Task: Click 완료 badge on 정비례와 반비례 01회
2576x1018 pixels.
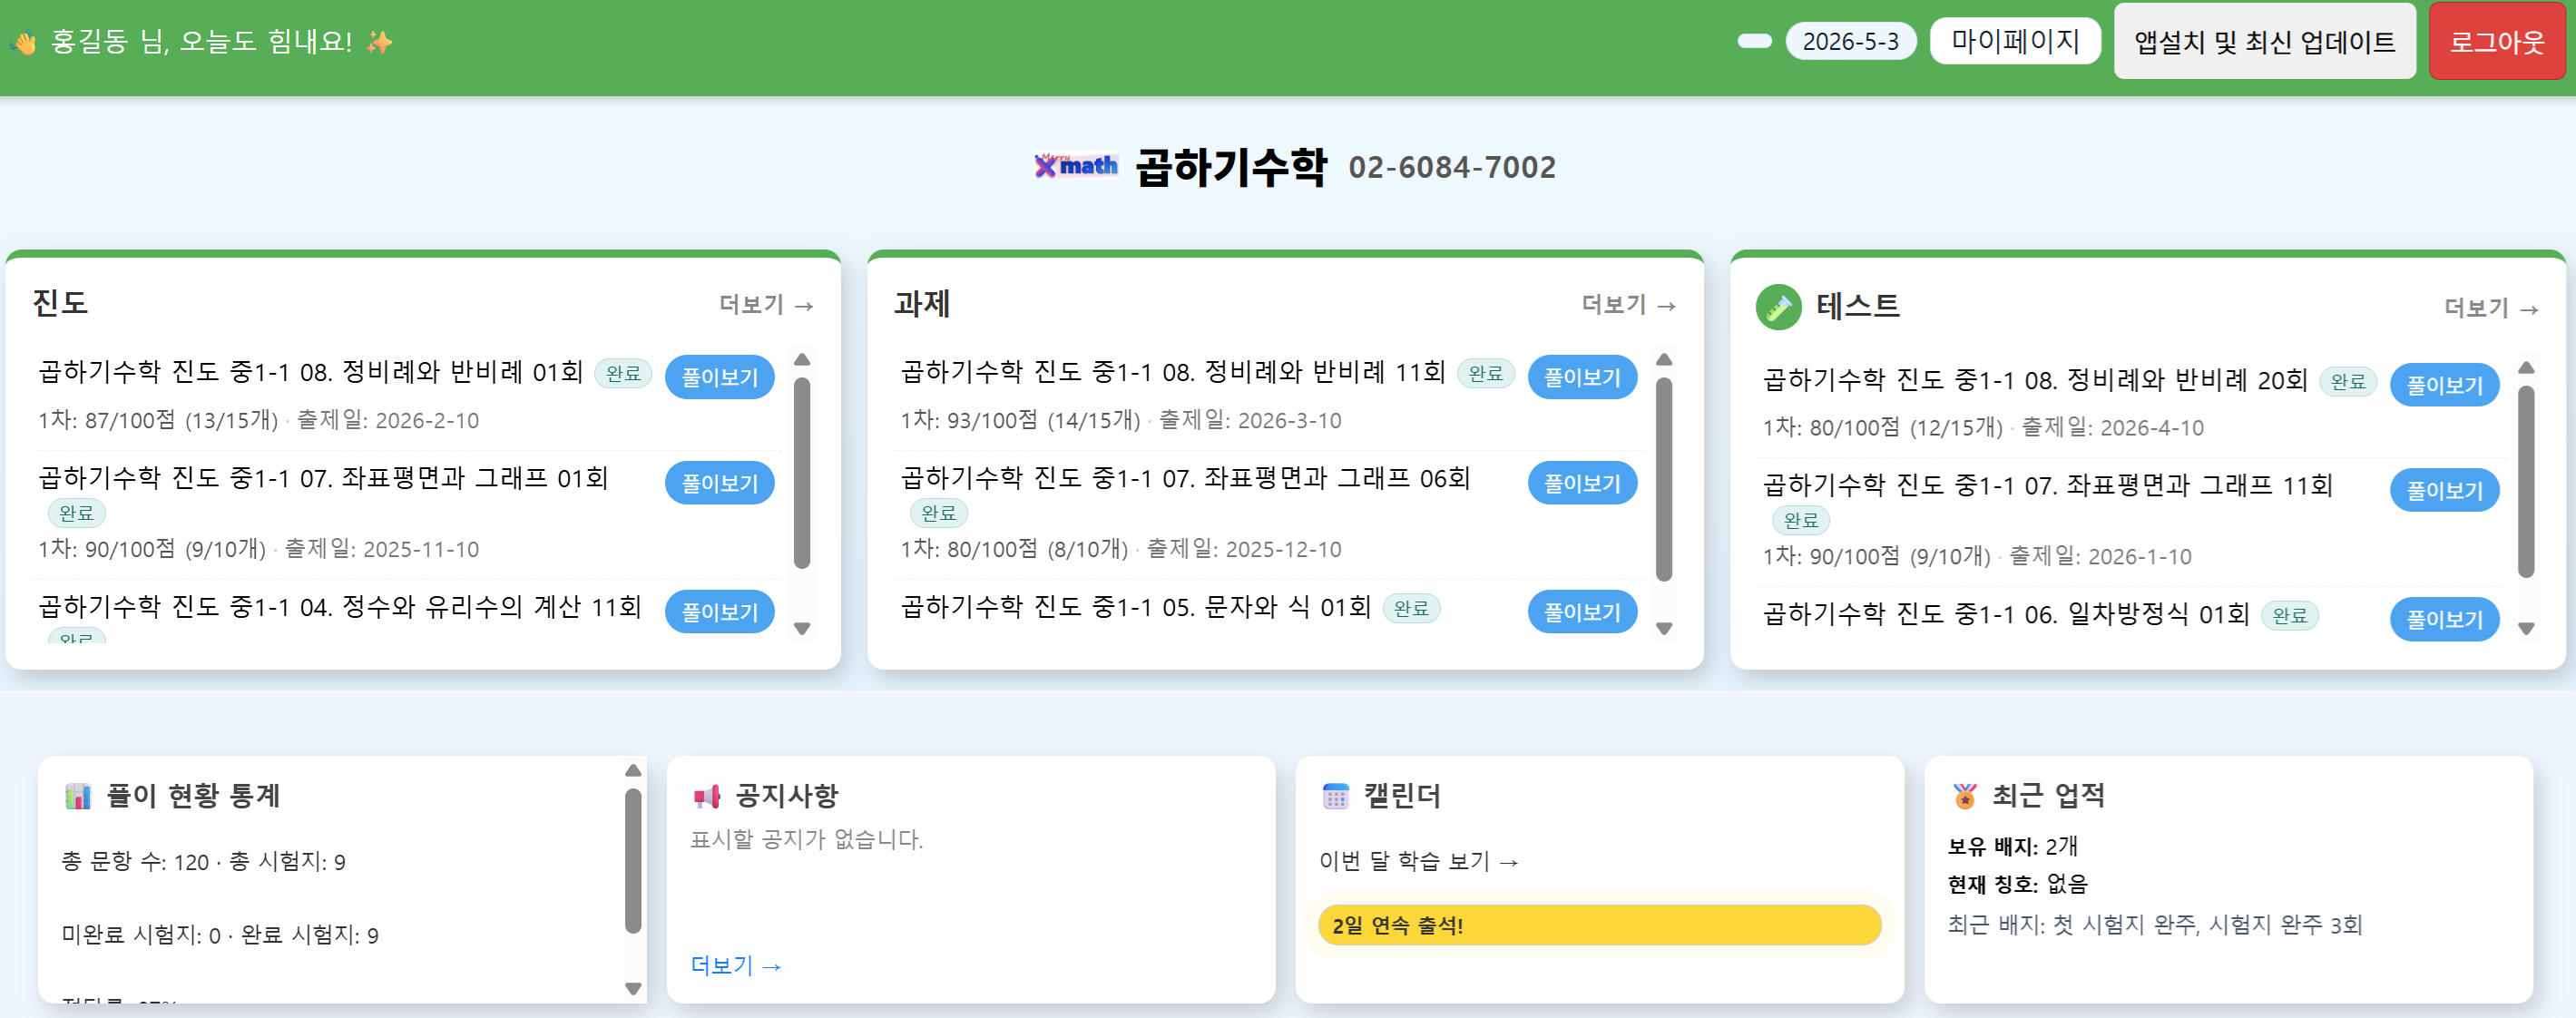Action: (x=623, y=373)
